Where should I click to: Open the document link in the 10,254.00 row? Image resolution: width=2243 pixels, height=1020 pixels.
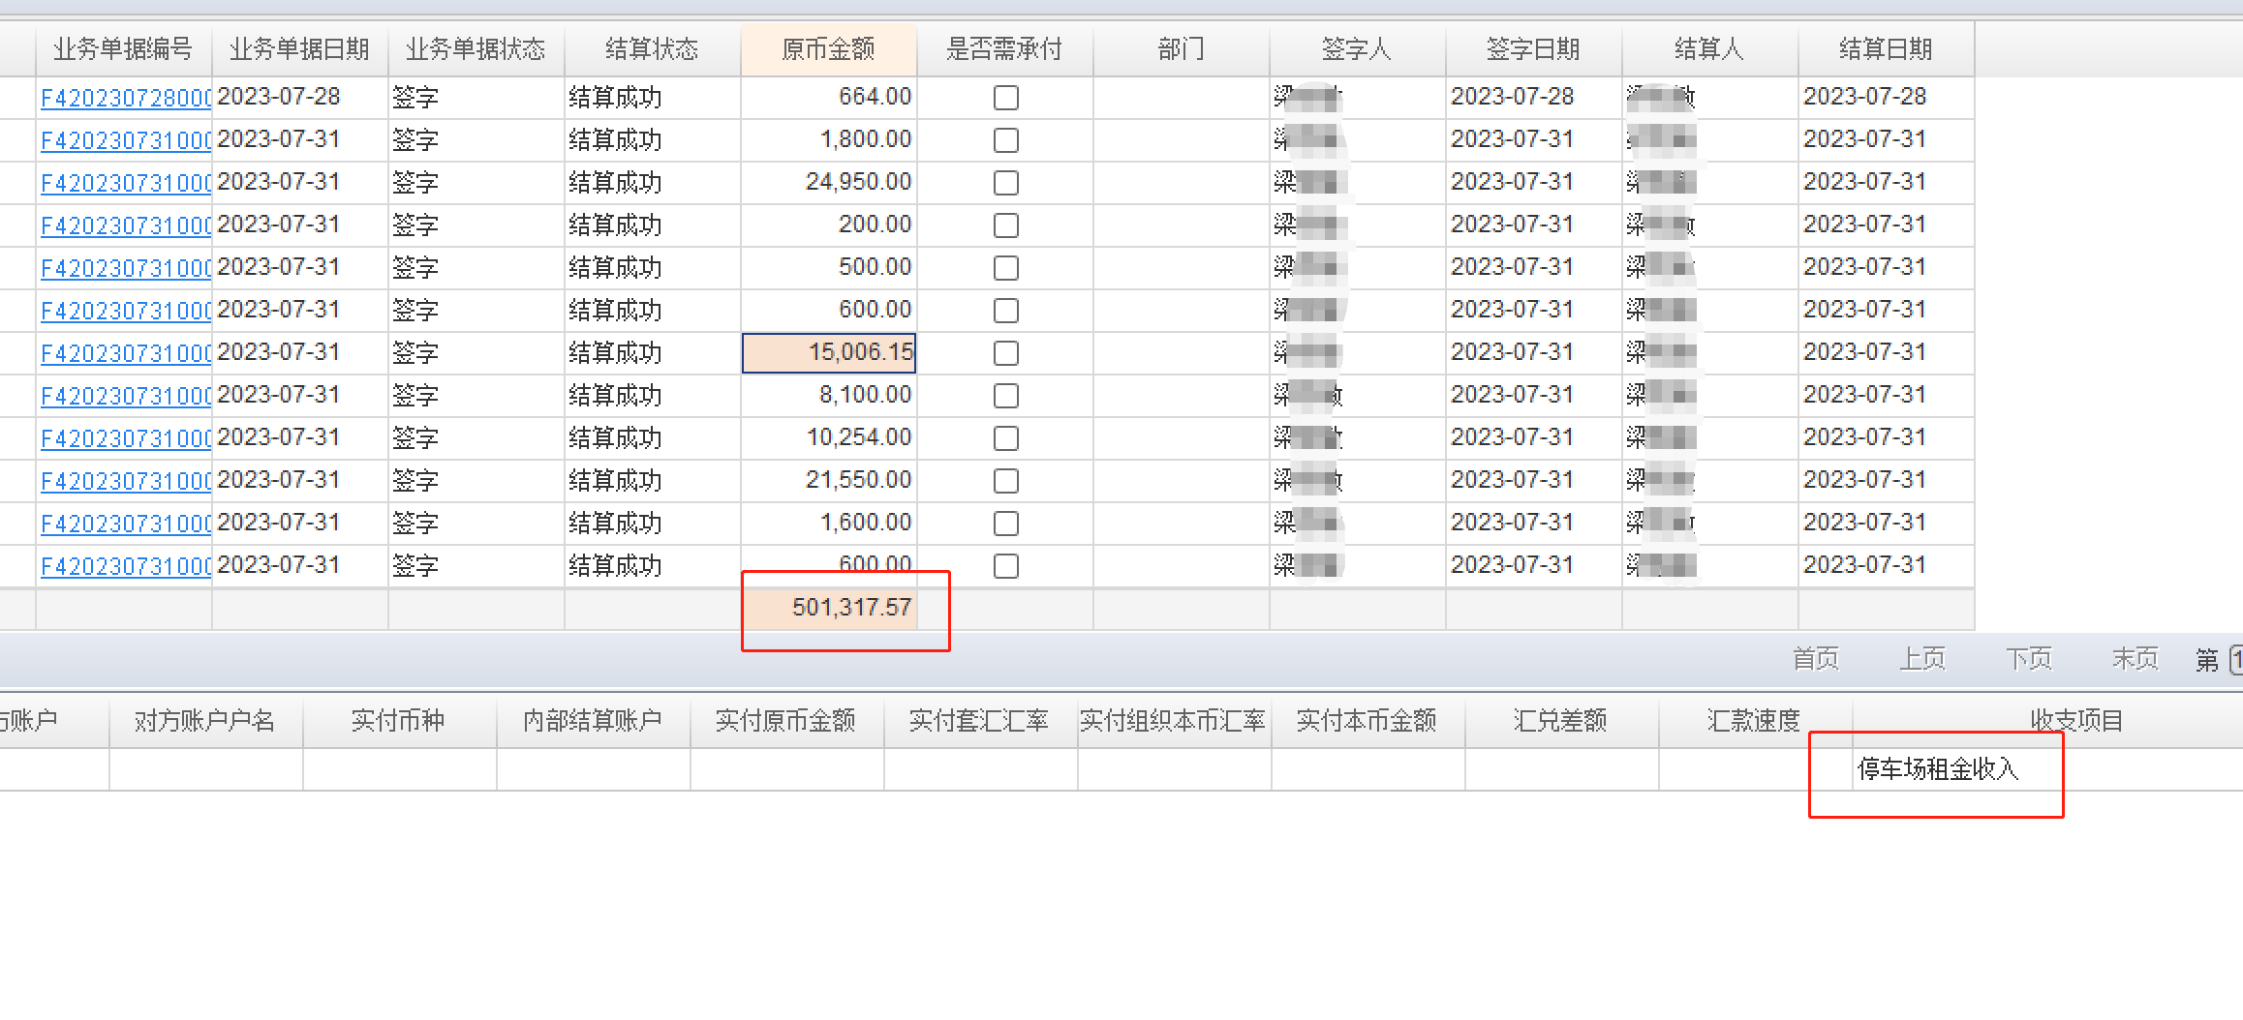[x=126, y=438]
